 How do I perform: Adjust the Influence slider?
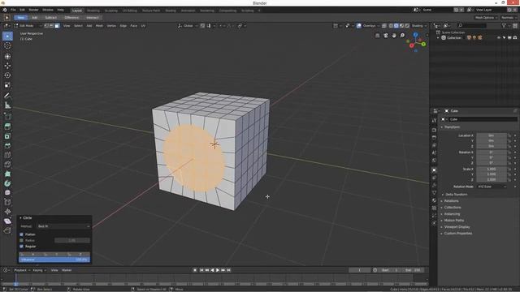[x=54, y=260]
